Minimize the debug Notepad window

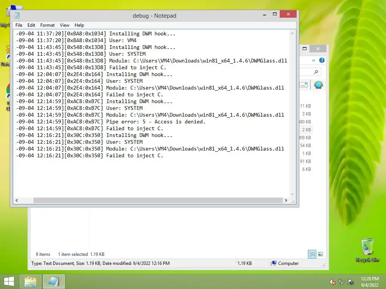[264, 15]
